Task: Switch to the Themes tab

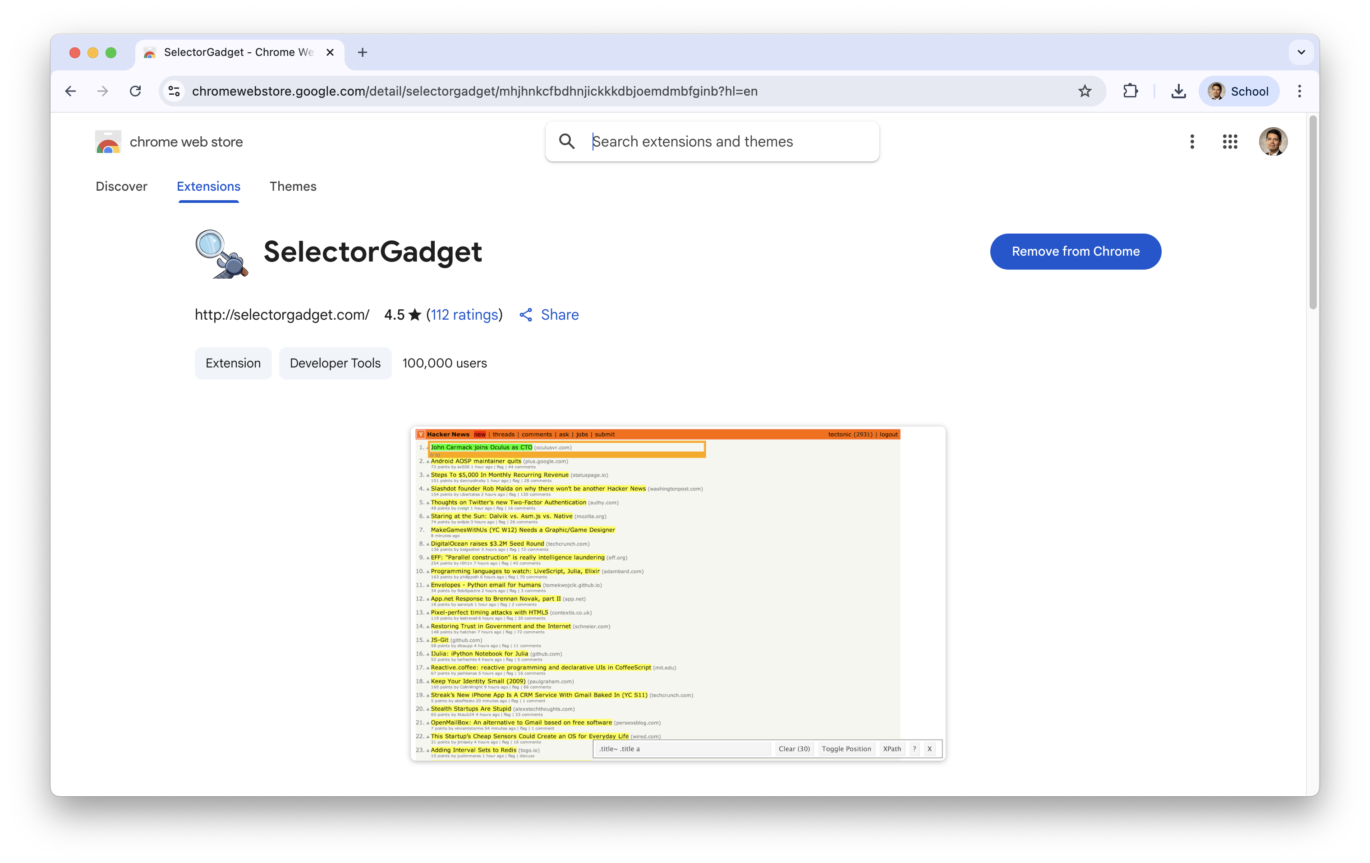Action: click(292, 187)
